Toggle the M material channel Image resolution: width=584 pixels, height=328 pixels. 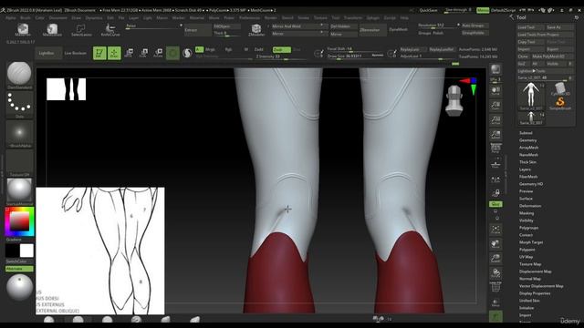[x=246, y=49]
